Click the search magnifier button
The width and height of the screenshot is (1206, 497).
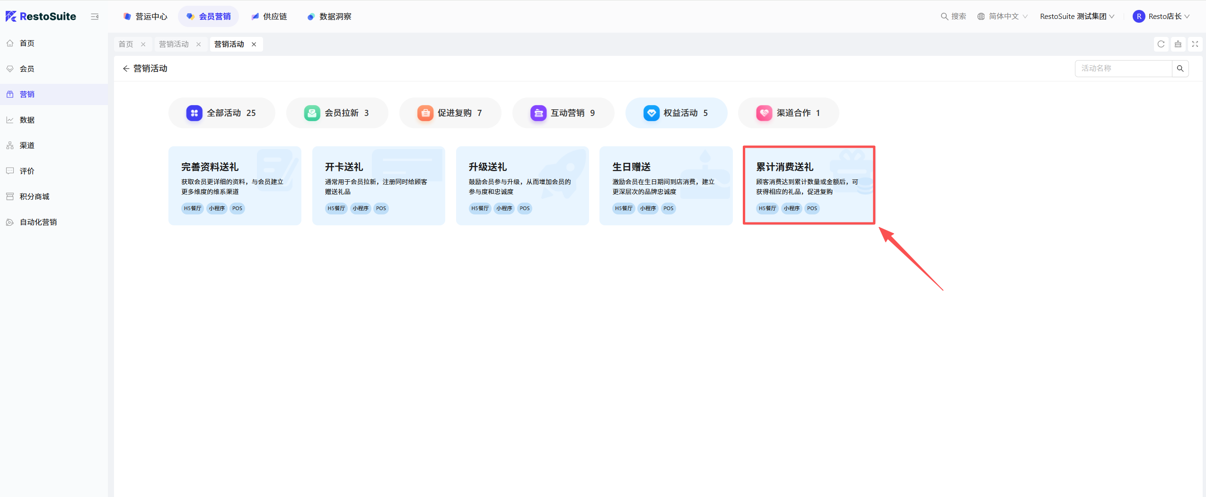pyautogui.click(x=1180, y=69)
